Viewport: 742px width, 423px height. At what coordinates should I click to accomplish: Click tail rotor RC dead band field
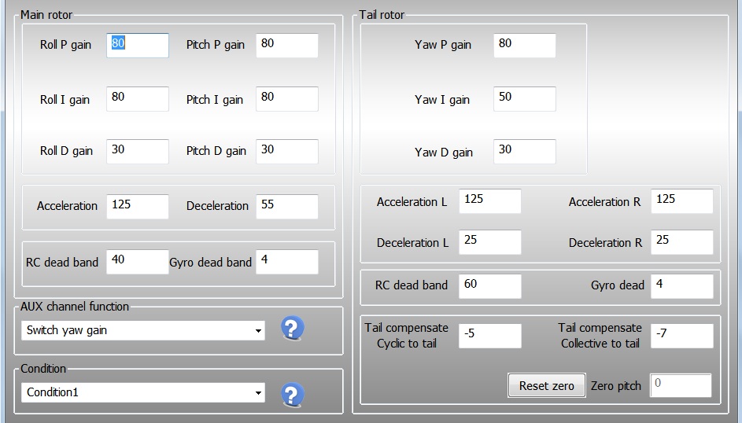489,285
